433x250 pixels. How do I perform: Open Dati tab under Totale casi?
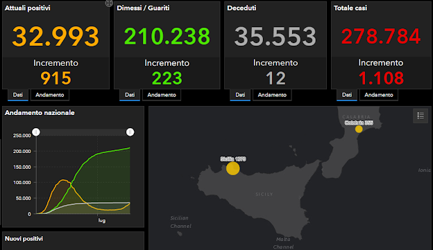[x=347, y=95]
